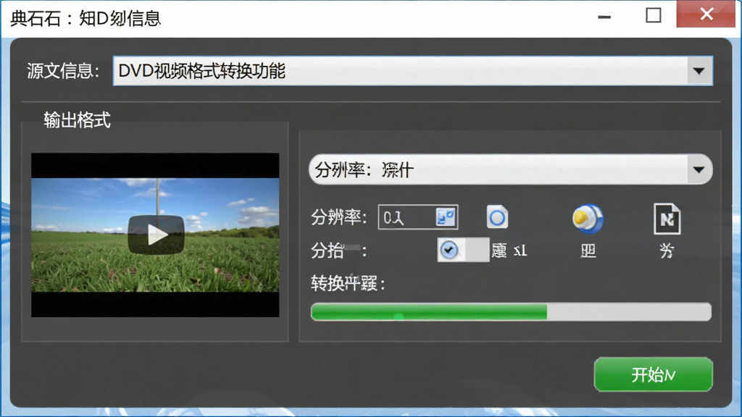Click the resolution value input field
742x417 pixels.
pos(418,217)
